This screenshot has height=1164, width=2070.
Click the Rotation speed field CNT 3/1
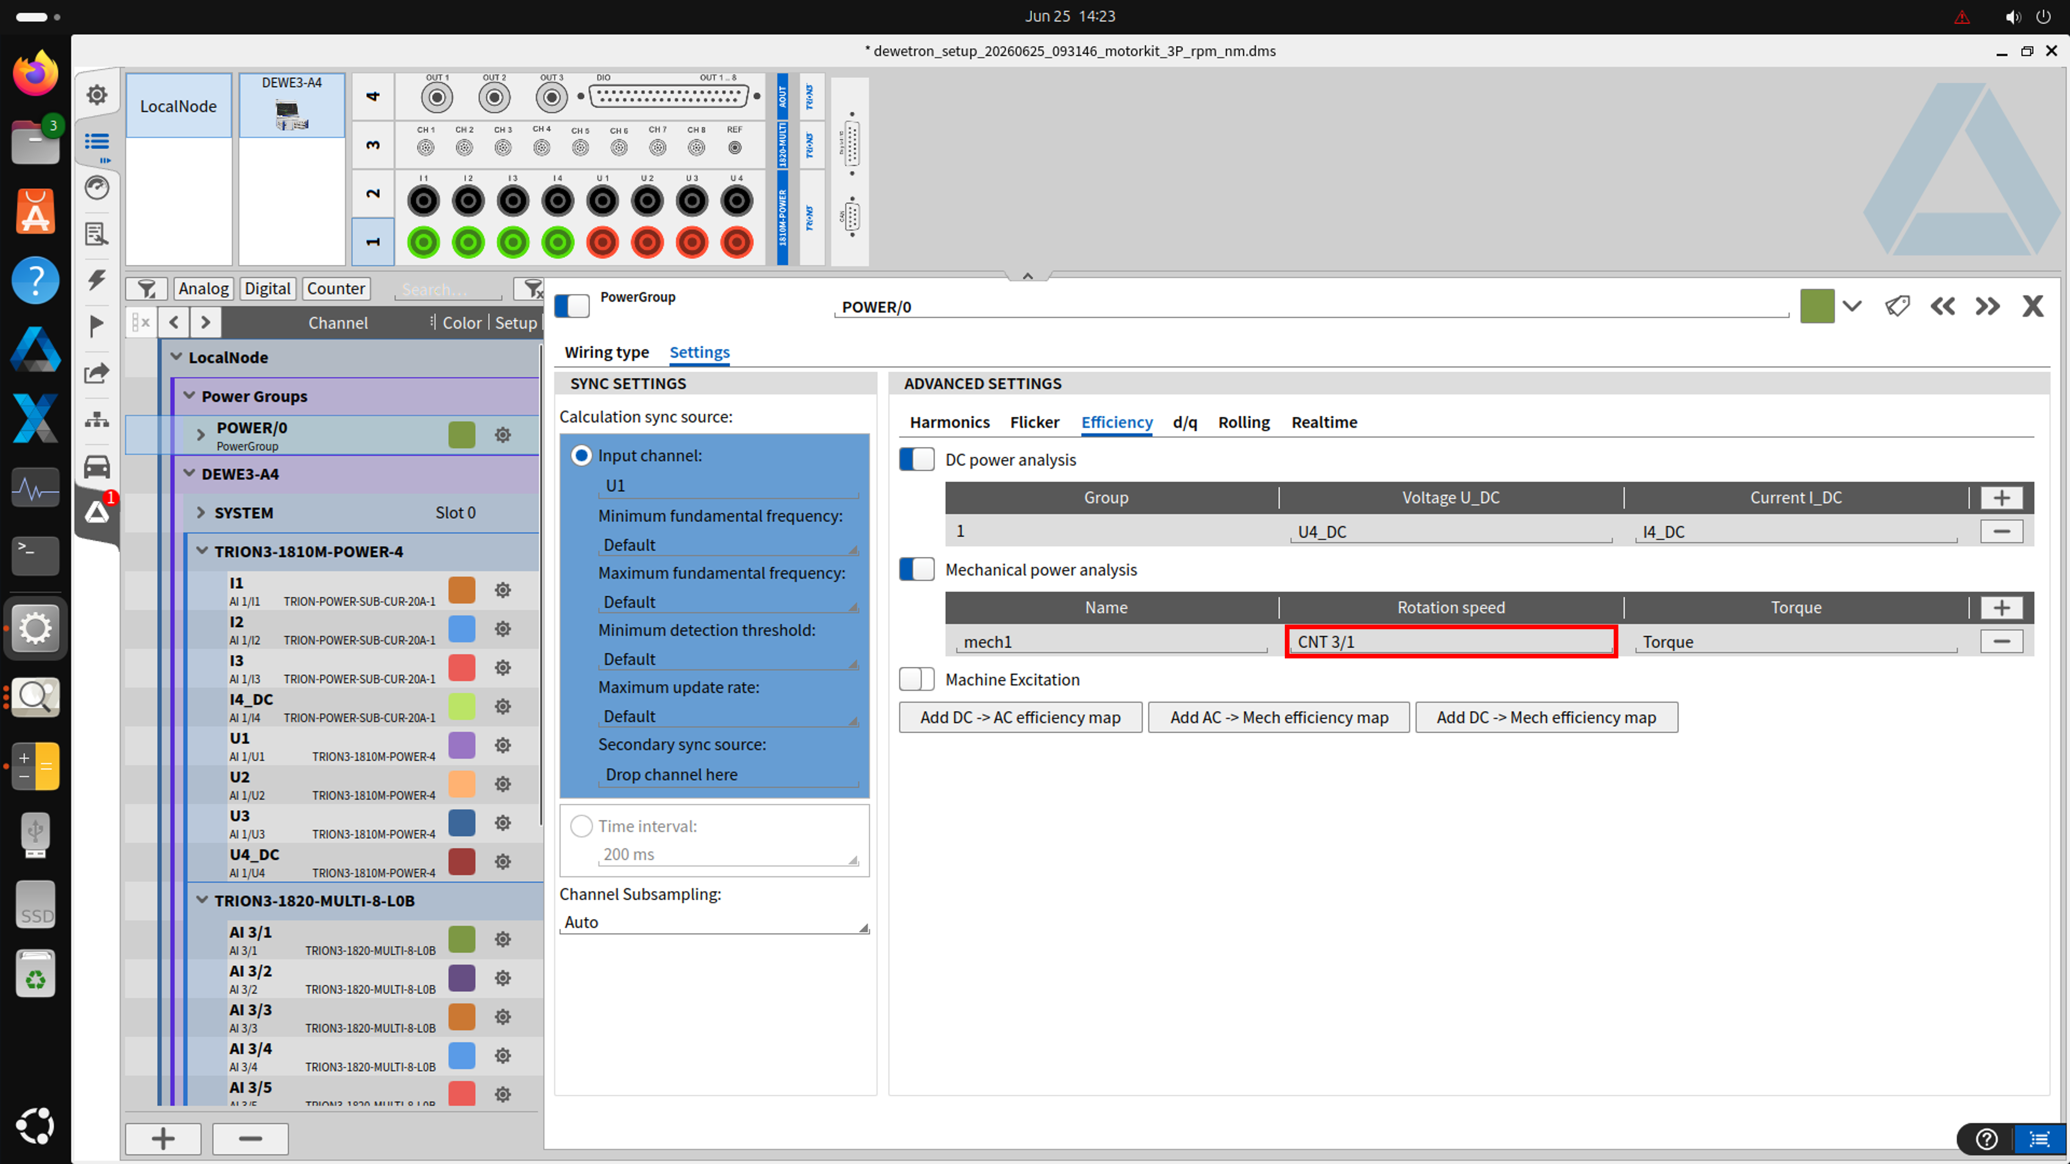coord(1451,642)
